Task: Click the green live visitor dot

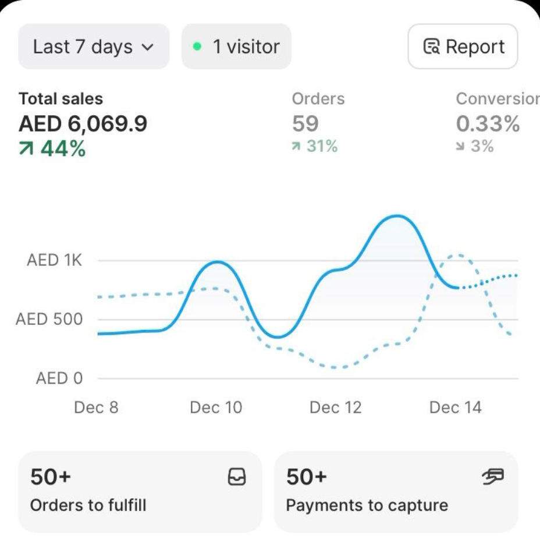Action: [x=197, y=47]
